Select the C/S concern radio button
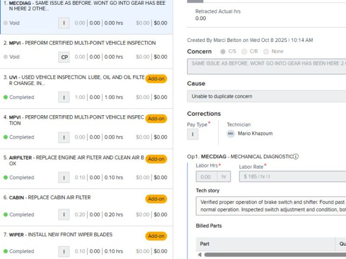 click(x=223, y=51)
